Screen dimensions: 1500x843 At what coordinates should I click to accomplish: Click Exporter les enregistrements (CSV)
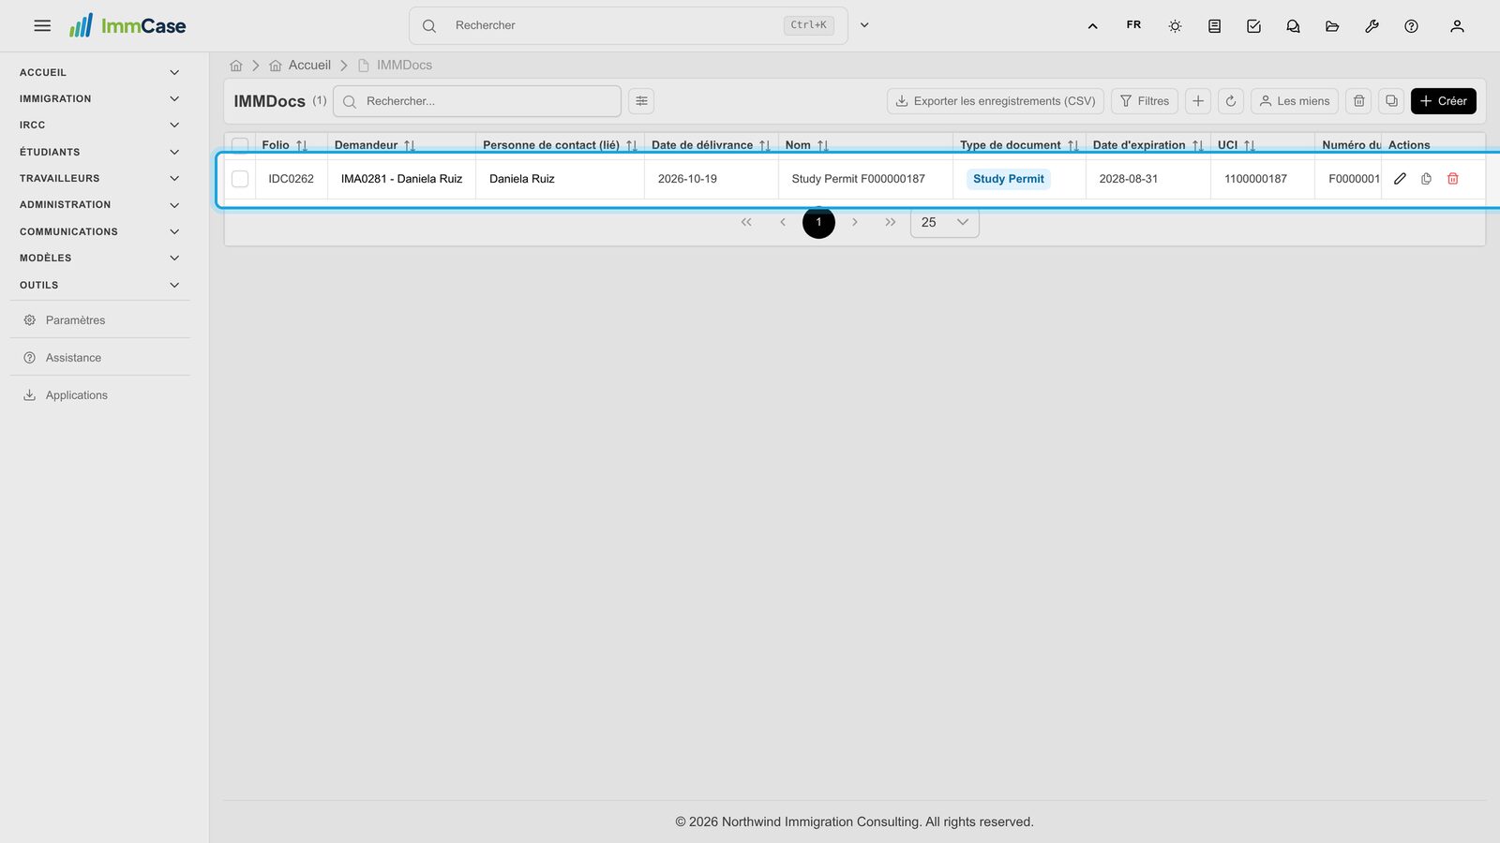pos(995,101)
